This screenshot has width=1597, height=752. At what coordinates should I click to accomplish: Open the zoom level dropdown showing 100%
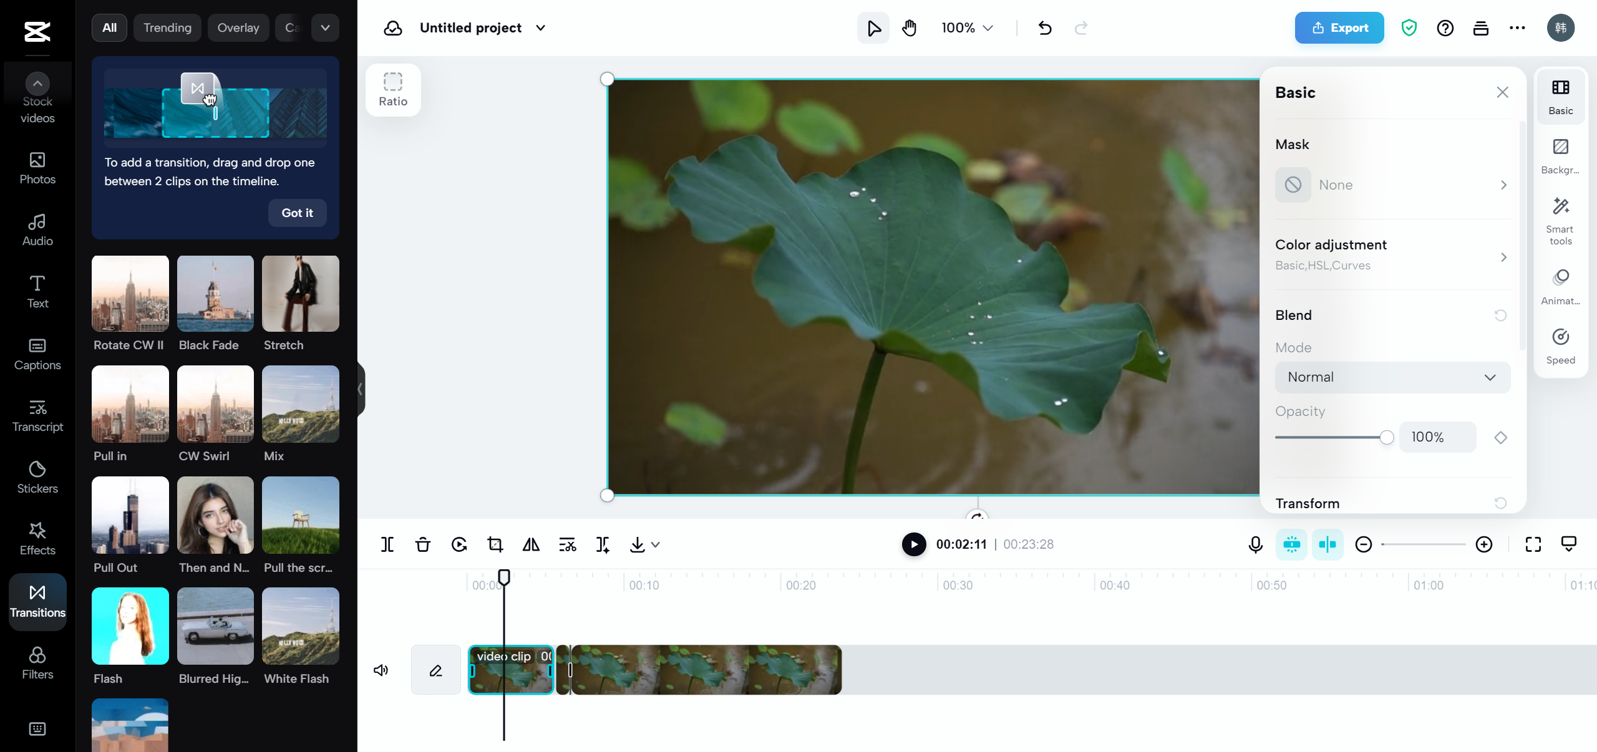tap(966, 27)
